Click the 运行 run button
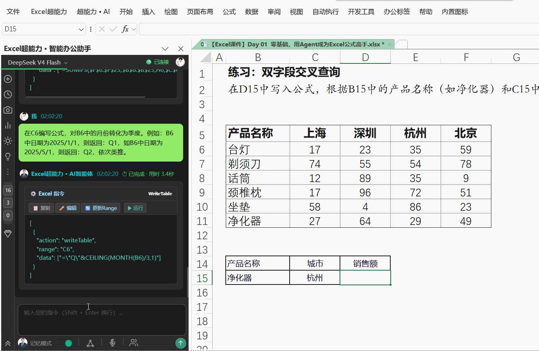Image resolution: width=539 pixels, height=351 pixels. click(135, 208)
